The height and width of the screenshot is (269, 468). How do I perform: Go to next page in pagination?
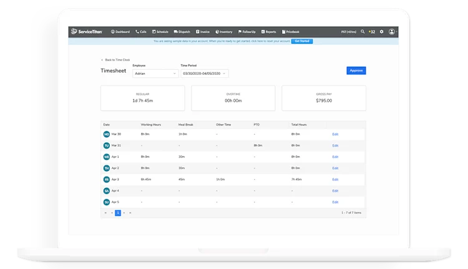[124, 213]
